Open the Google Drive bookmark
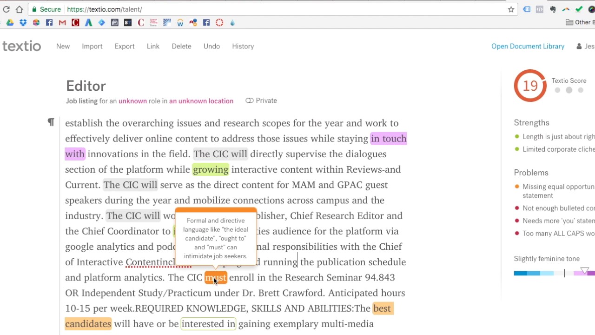Screen dimensions: 595x335 tap(10, 22)
